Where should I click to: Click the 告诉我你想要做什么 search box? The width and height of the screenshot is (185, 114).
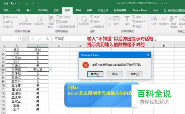tap(174, 11)
